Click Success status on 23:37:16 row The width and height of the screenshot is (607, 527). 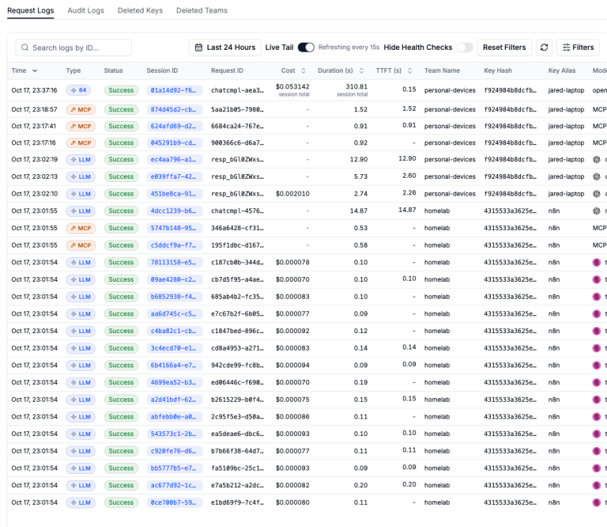pyautogui.click(x=121, y=90)
